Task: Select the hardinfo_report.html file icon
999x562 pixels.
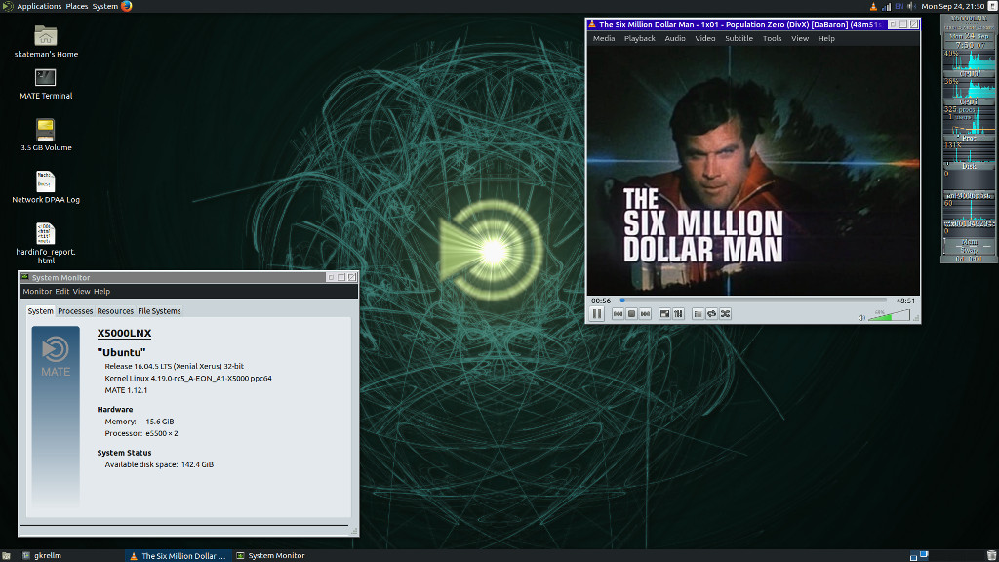Action: 46,243
